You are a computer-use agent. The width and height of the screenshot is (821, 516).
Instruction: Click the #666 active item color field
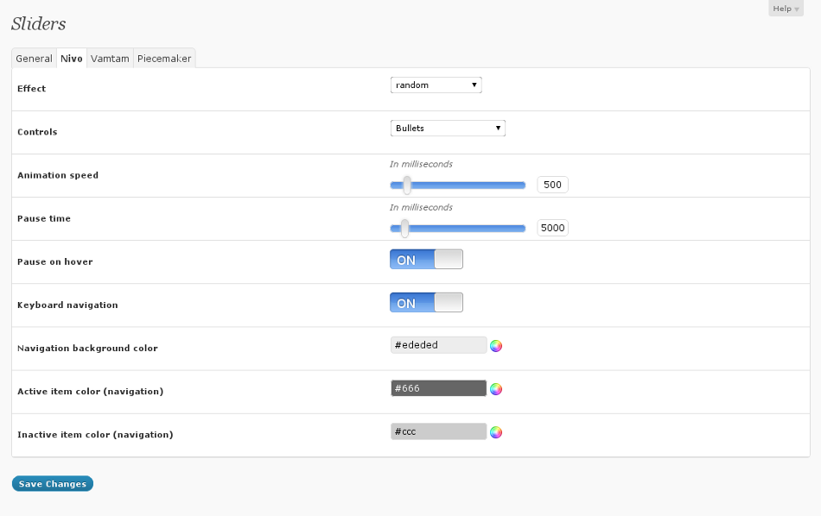438,388
